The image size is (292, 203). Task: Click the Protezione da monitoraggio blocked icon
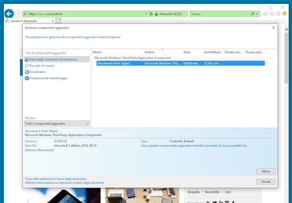(x=27, y=78)
